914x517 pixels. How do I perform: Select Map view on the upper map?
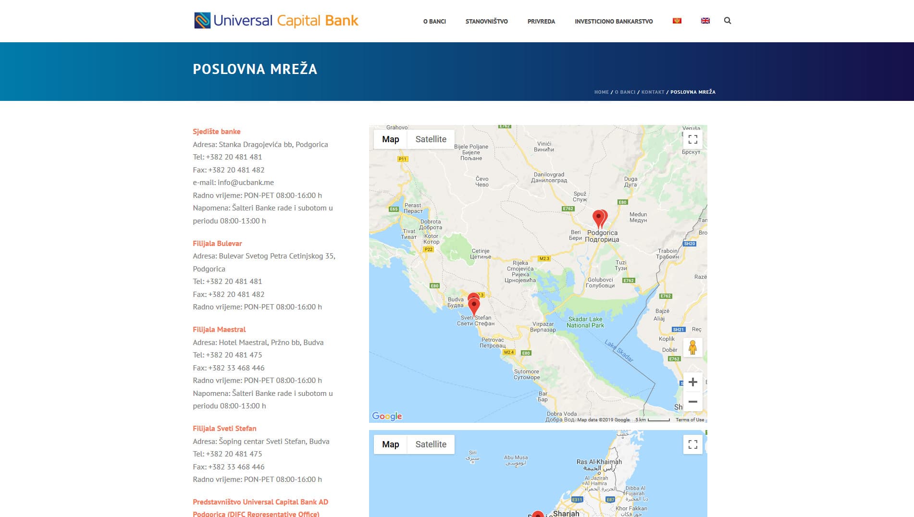(x=391, y=139)
